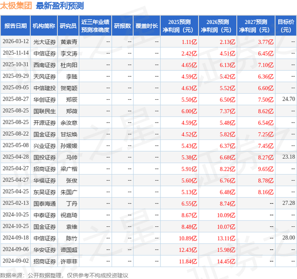Click target price 23.18
This screenshot has height=279, width=297.
tap(289, 157)
